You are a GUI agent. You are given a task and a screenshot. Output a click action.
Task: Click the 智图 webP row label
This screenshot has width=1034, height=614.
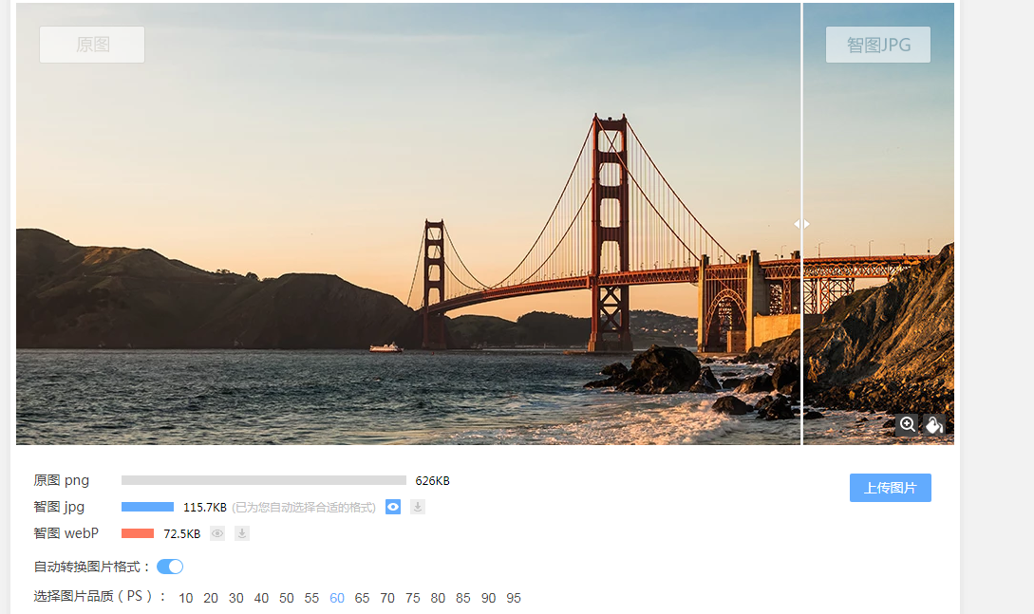coord(66,533)
